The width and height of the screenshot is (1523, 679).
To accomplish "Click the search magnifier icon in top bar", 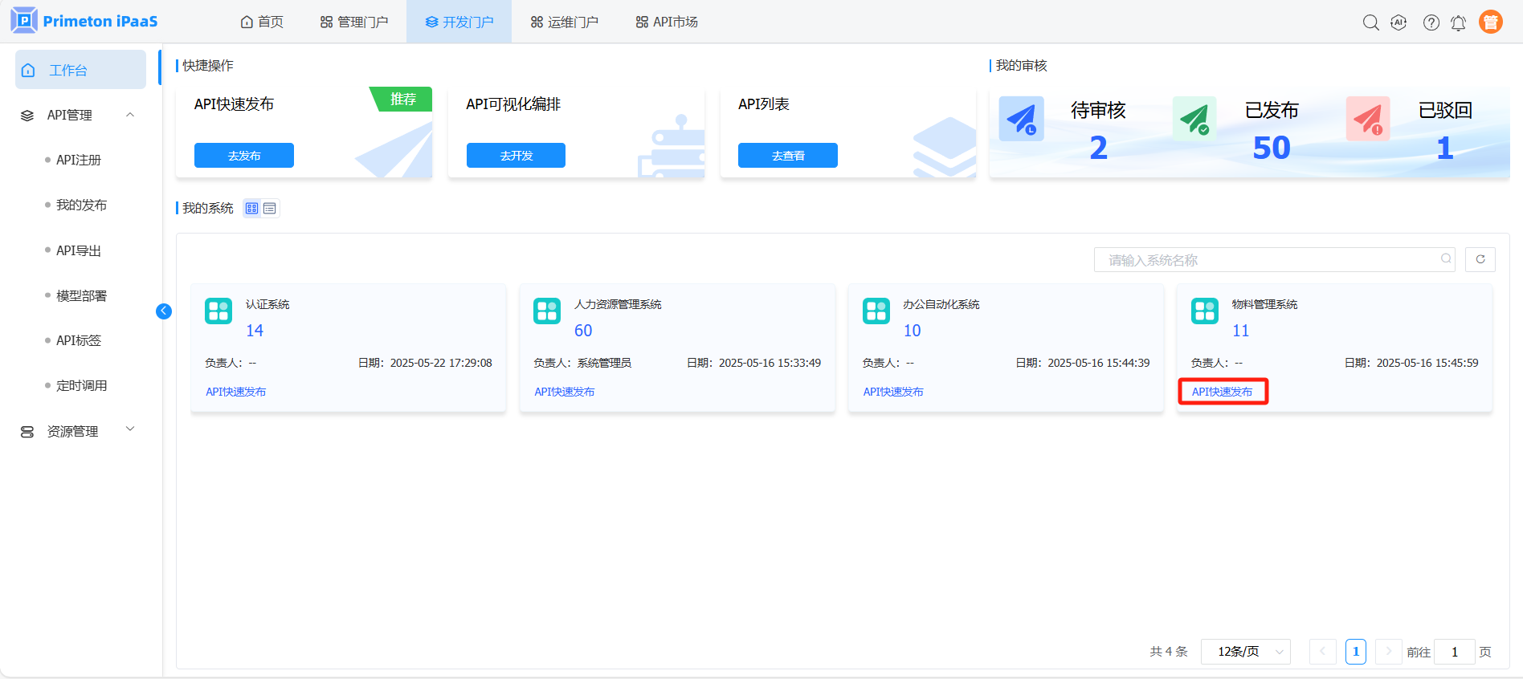I will (1370, 22).
